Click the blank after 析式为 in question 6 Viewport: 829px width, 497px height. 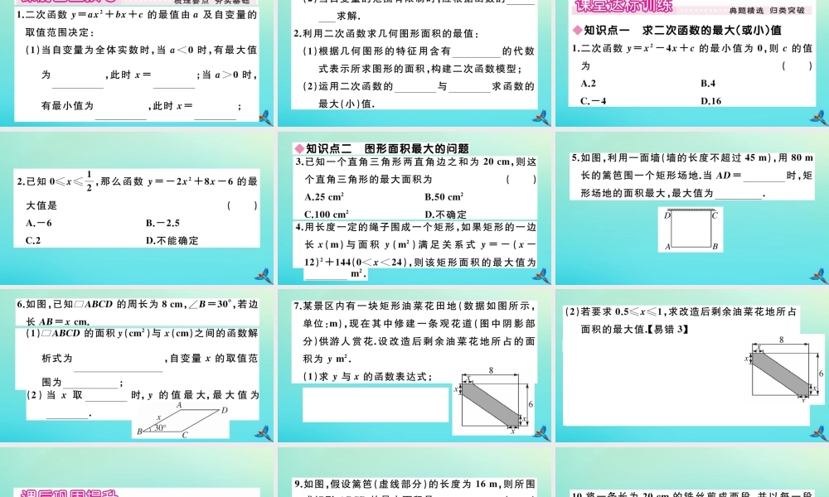[x=118, y=364]
